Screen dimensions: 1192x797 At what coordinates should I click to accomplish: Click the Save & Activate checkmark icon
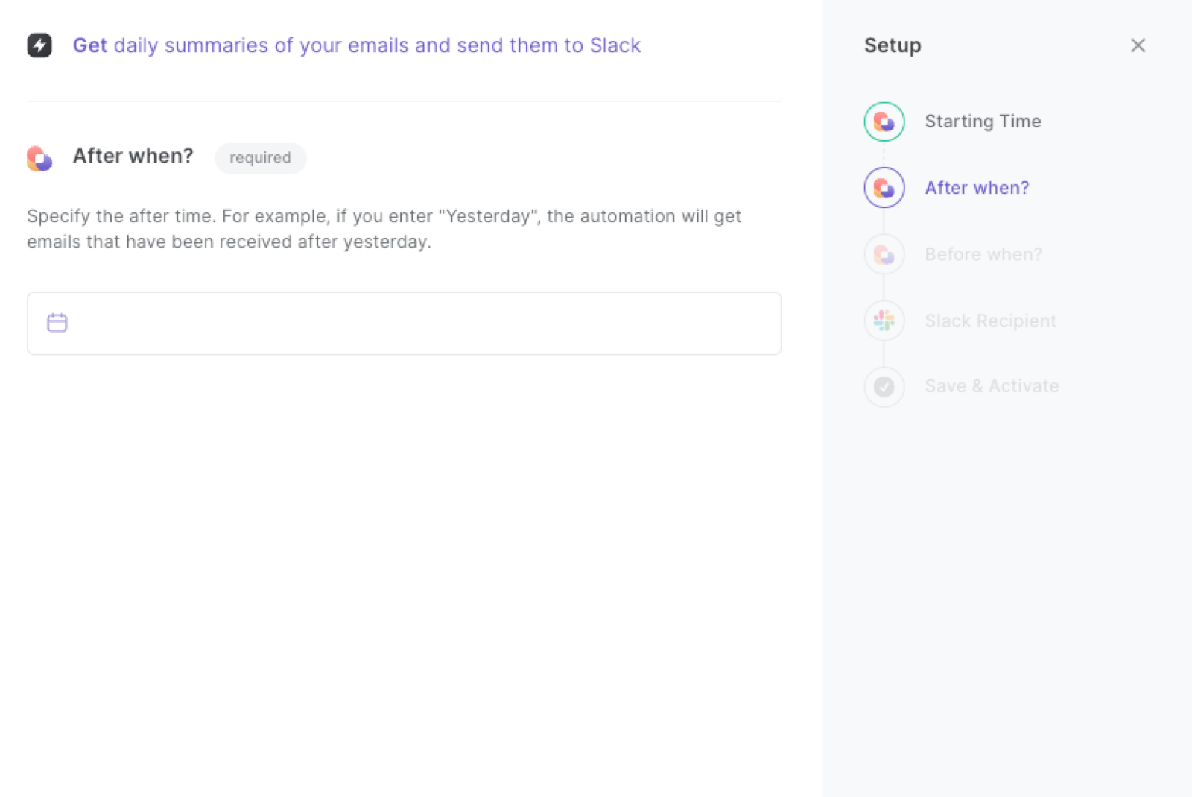pyautogui.click(x=884, y=386)
